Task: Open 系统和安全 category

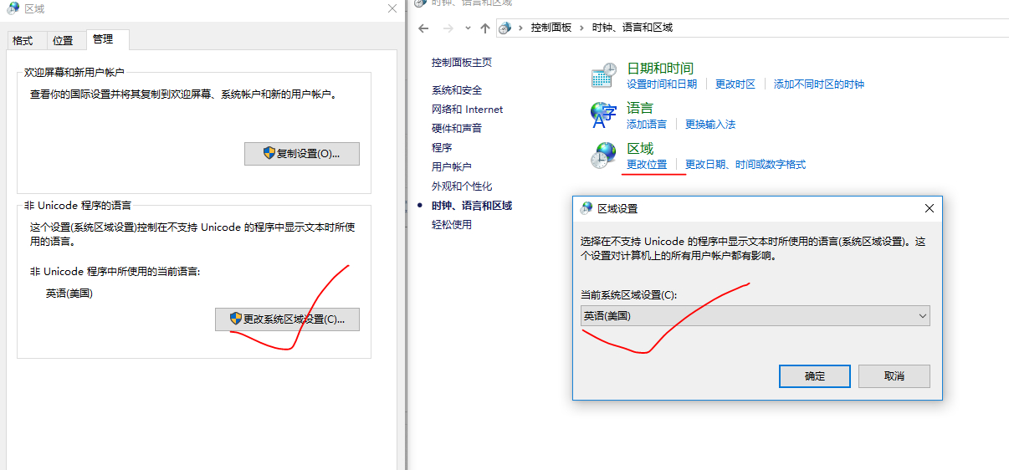Action: coord(457,90)
